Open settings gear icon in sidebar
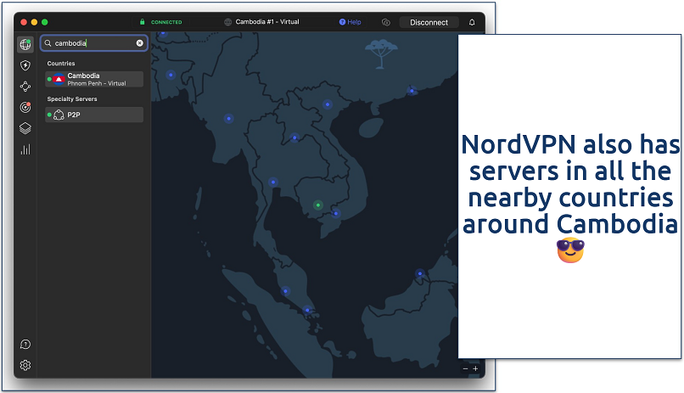The width and height of the screenshot is (684, 393). [25, 365]
